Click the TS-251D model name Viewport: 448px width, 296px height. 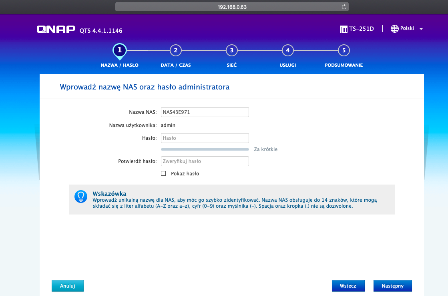(x=362, y=28)
